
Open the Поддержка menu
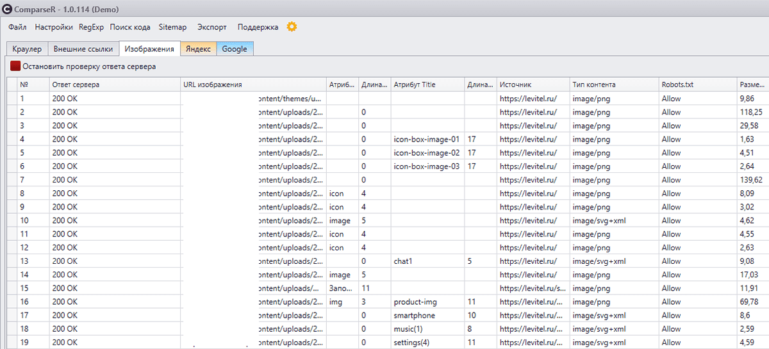pyautogui.click(x=258, y=28)
